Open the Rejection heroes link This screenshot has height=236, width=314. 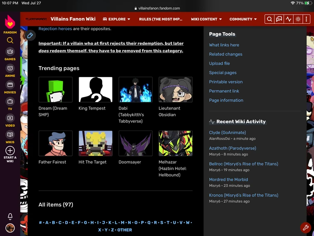coord(55,29)
